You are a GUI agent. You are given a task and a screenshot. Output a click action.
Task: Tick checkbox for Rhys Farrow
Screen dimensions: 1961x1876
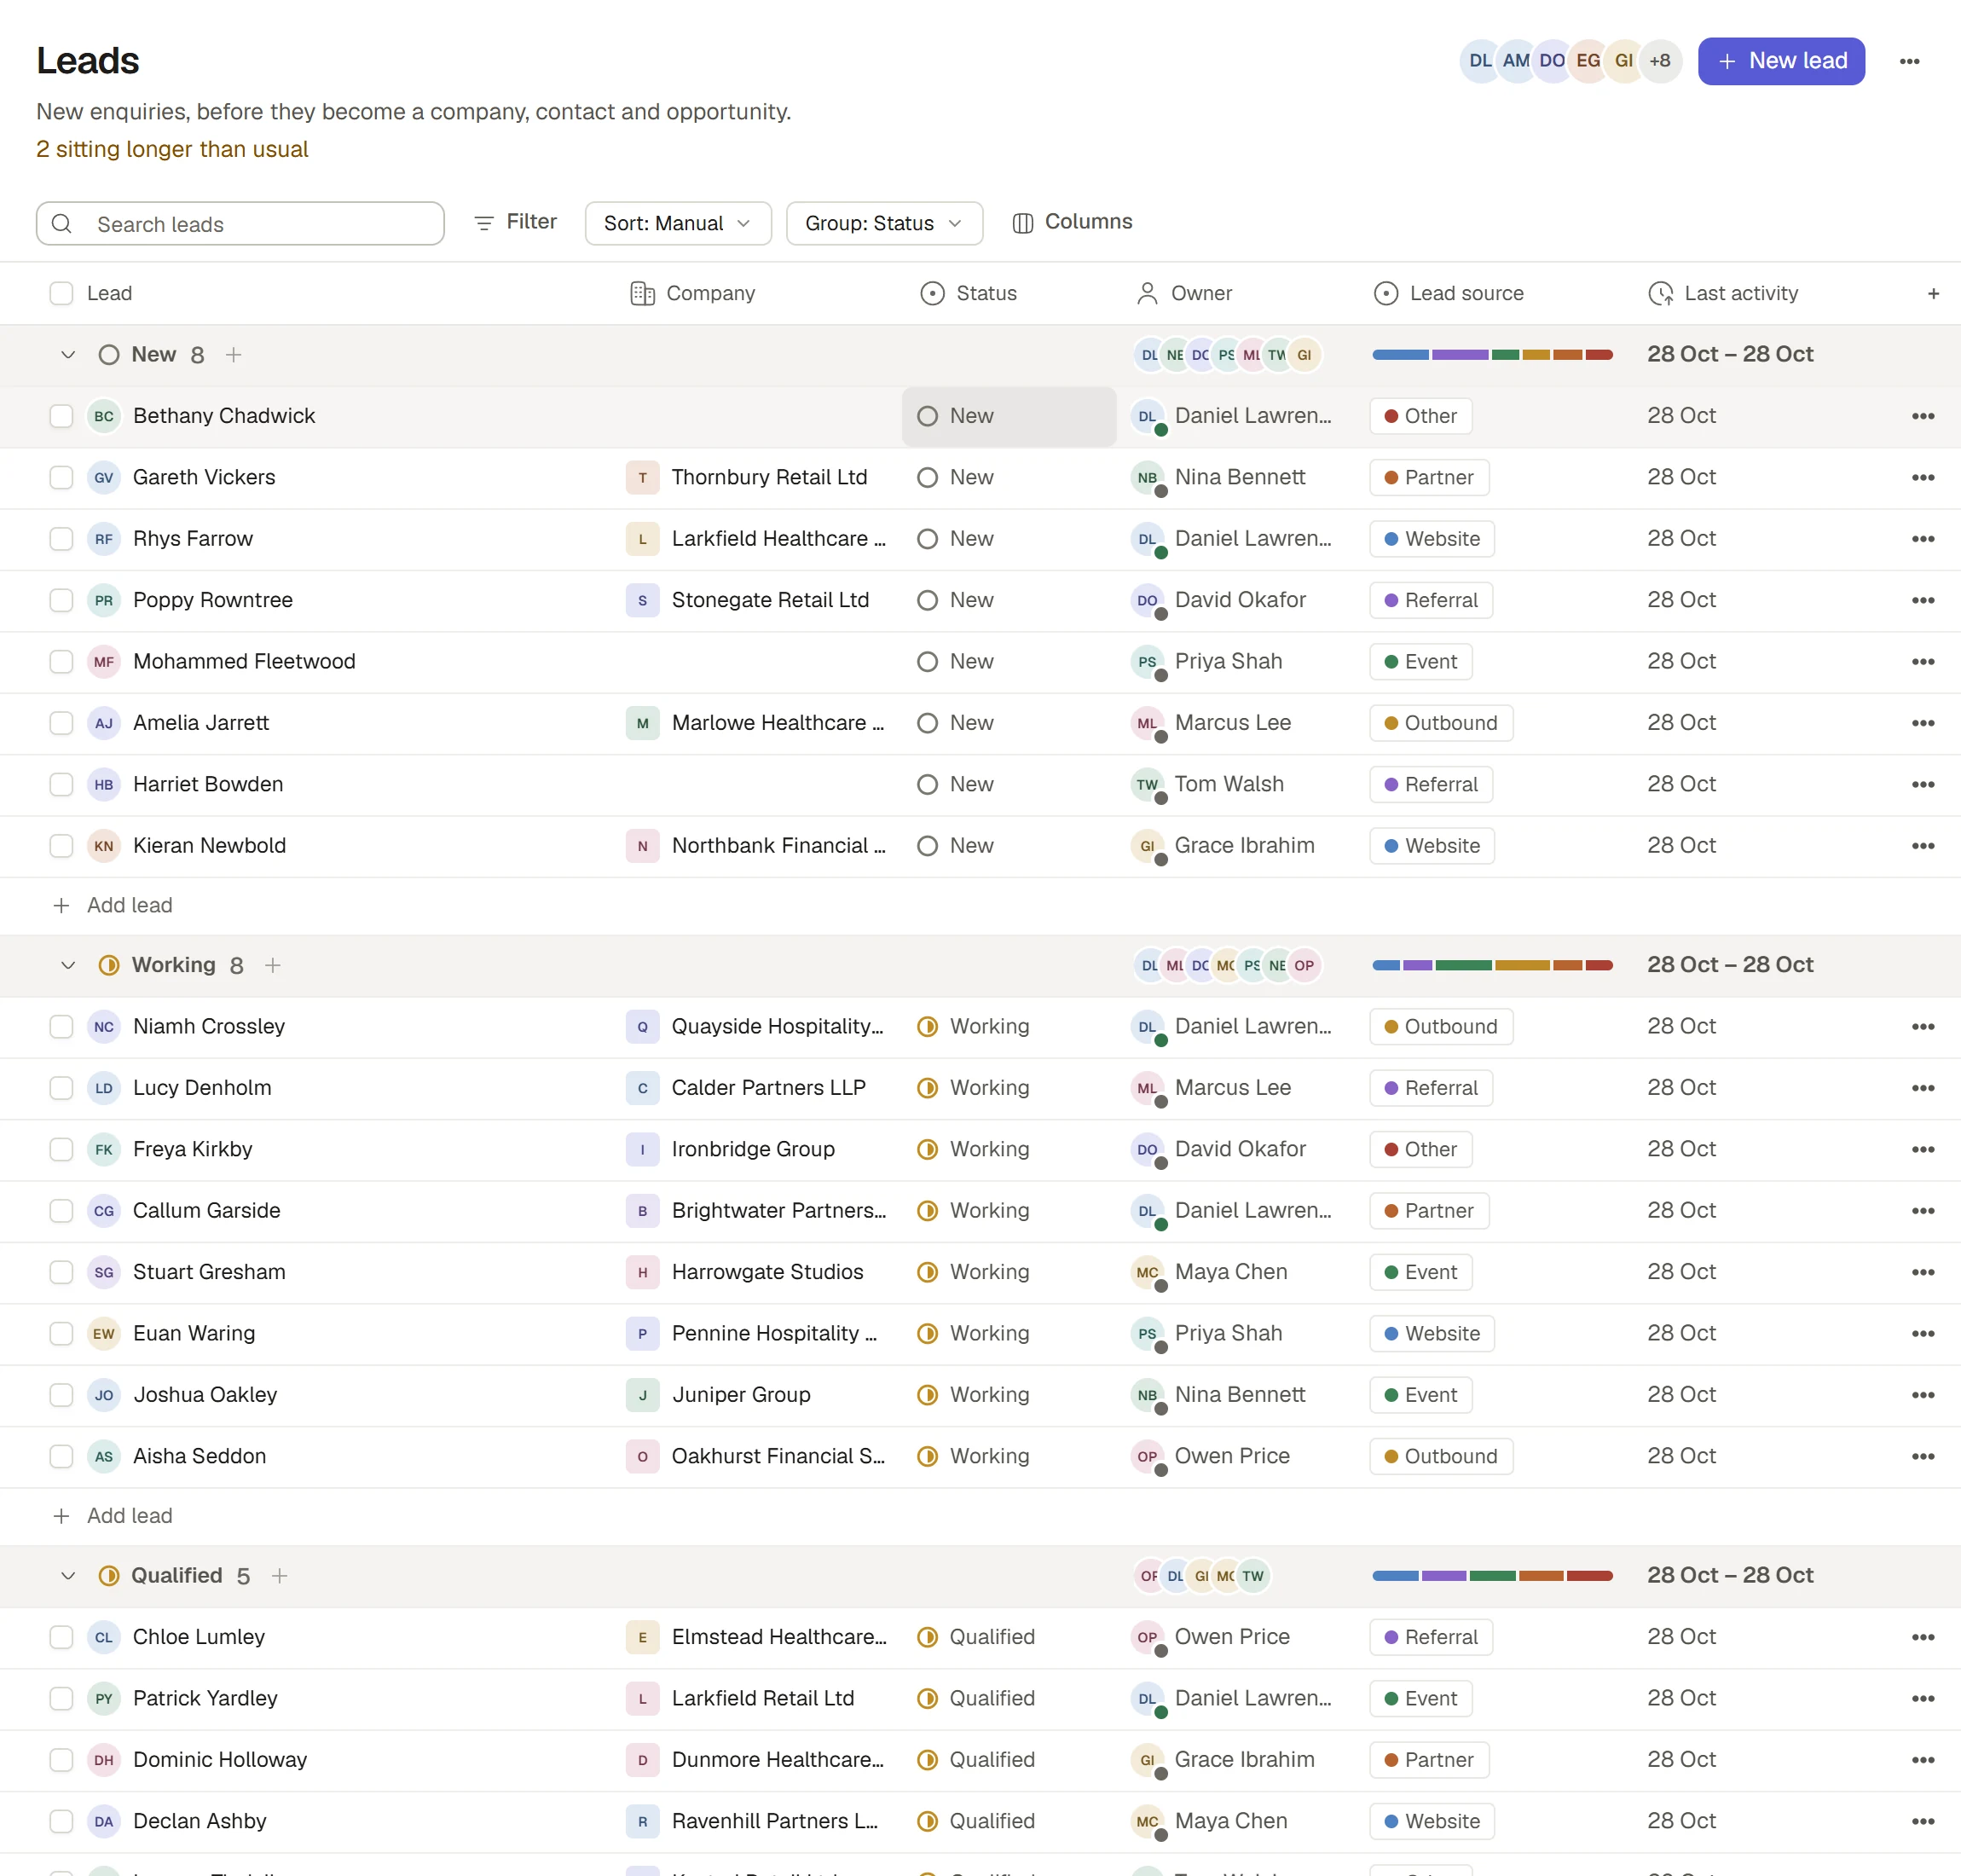(x=61, y=539)
